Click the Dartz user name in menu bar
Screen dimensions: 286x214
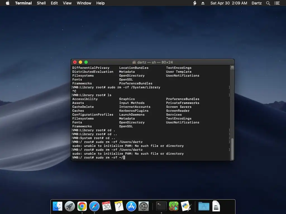(257, 3)
